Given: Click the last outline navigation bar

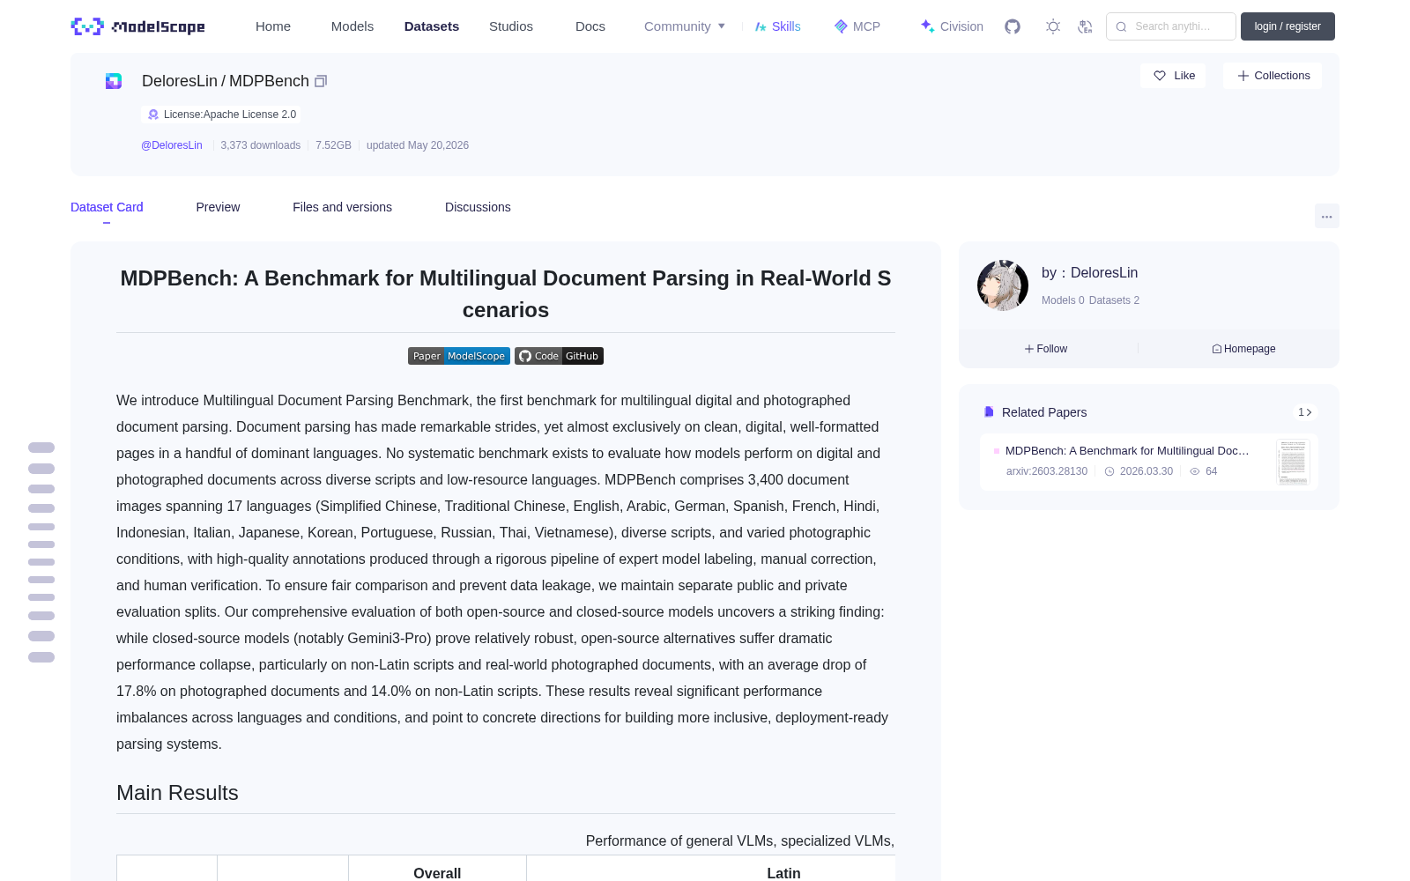Looking at the screenshot, I should (41, 657).
